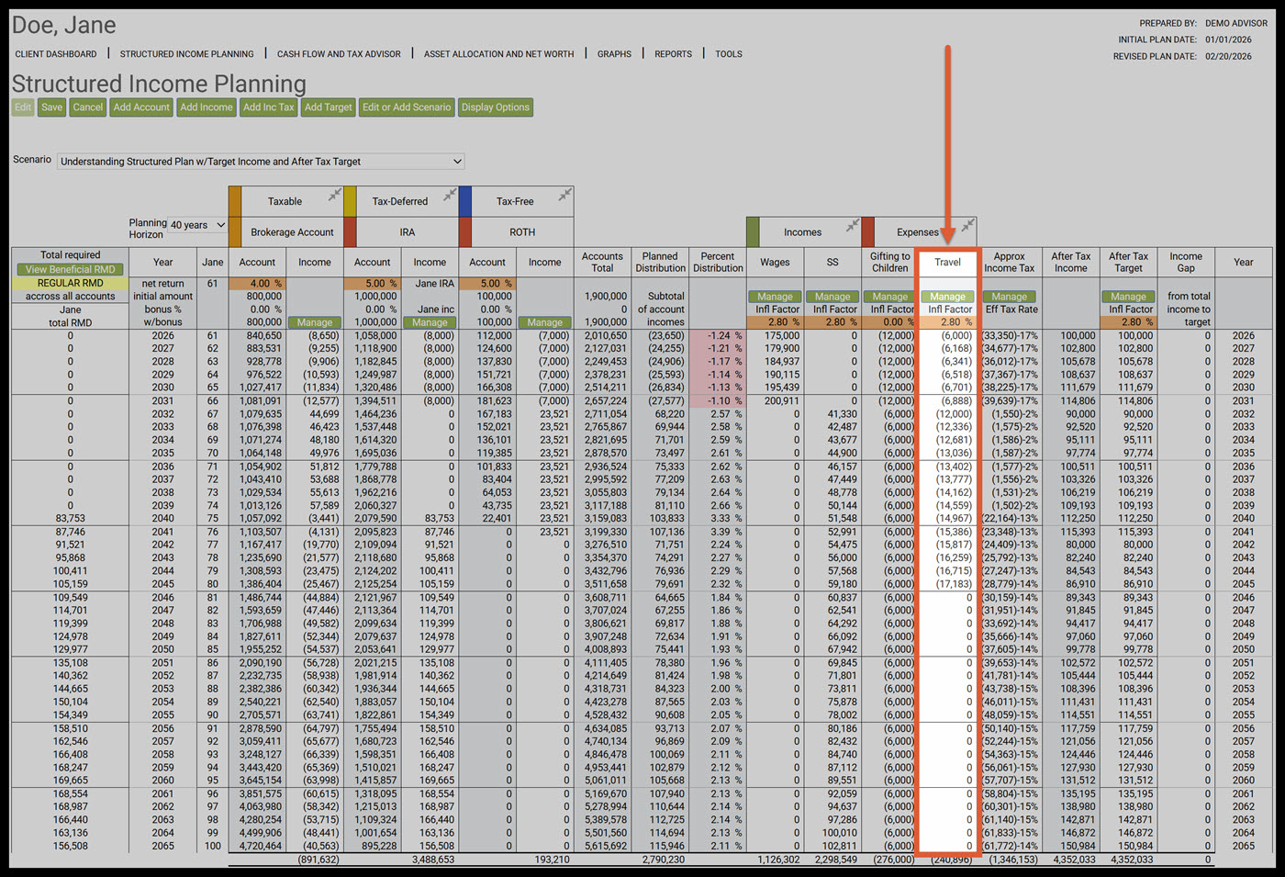Click Add Target

pyautogui.click(x=329, y=107)
